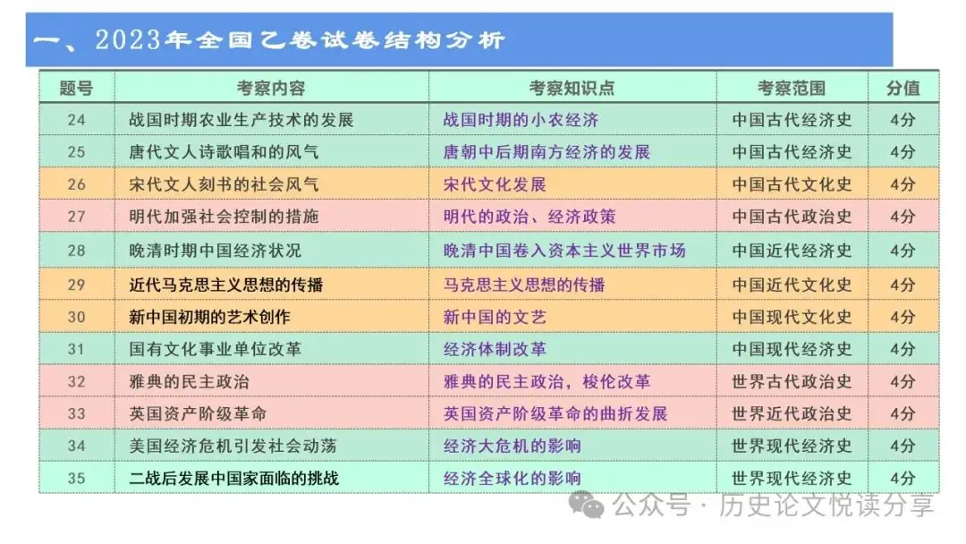This screenshot has height=544, width=966.
Task: Select question number 26 cell
Action: [x=76, y=183]
